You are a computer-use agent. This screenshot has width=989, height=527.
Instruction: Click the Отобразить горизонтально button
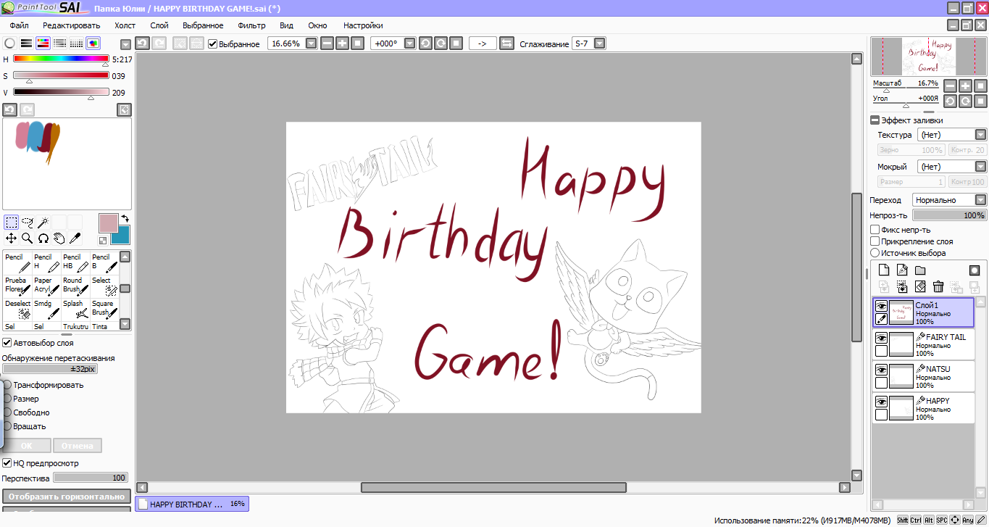click(67, 497)
